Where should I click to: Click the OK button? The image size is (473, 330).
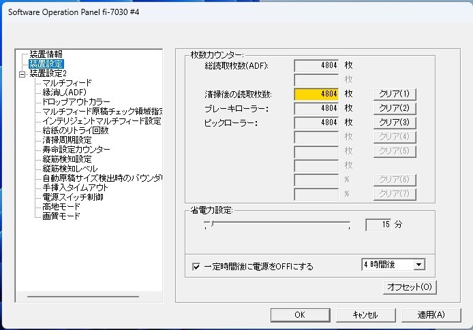tap(300, 315)
